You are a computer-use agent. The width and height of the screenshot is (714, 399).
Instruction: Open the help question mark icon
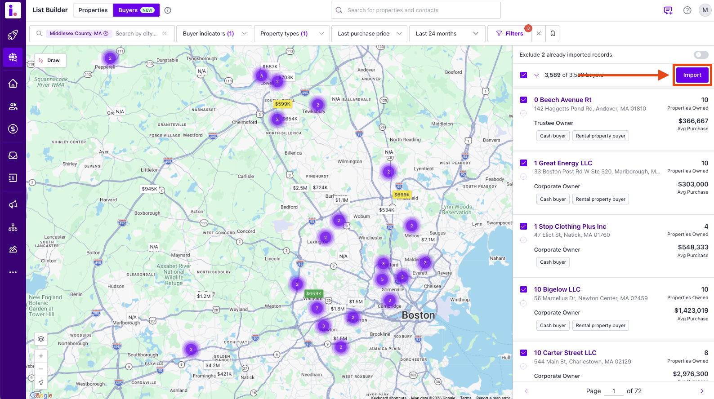pyautogui.click(x=687, y=10)
